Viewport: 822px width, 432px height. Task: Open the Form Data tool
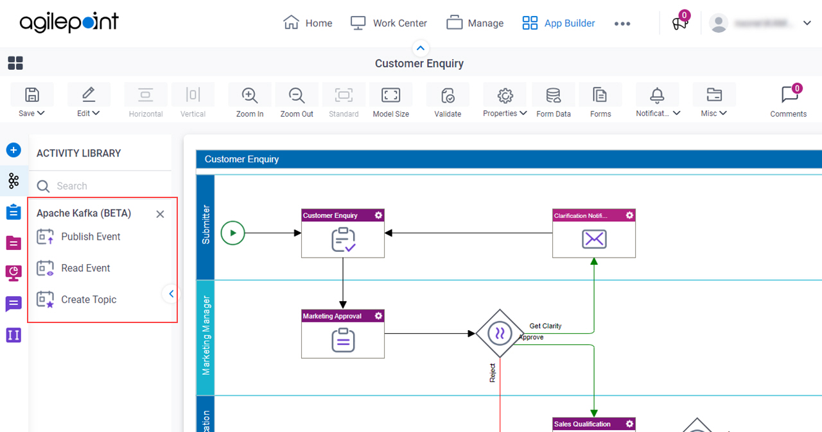coord(554,101)
